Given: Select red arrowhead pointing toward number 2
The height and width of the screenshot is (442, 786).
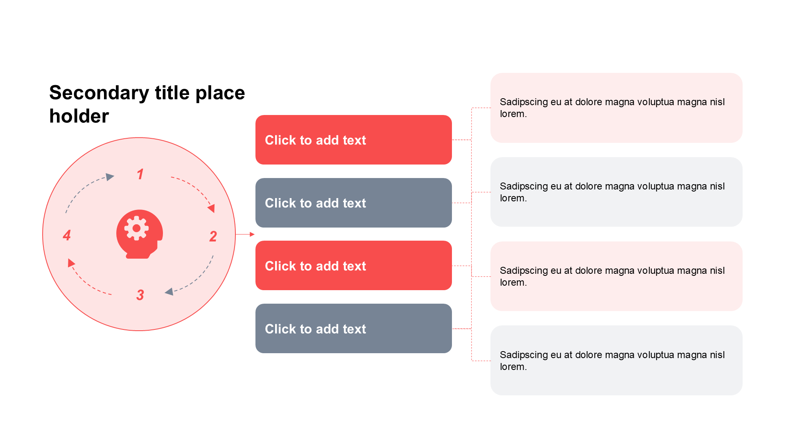Looking at the screenshot, I should (x=211, y=208).
